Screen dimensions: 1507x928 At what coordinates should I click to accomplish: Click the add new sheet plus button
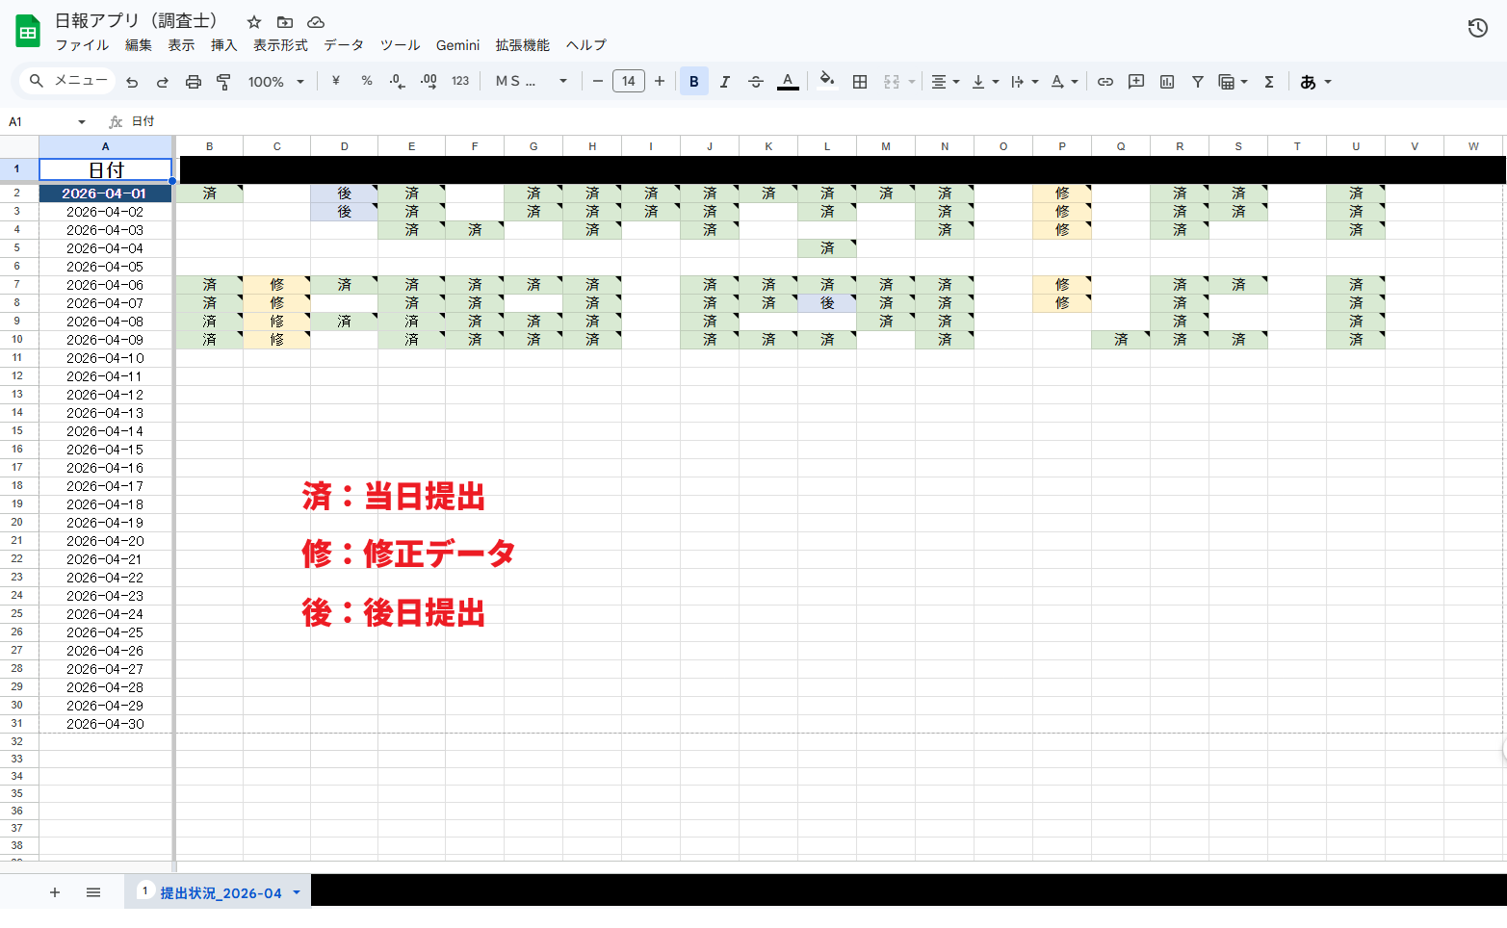[55, 892]
